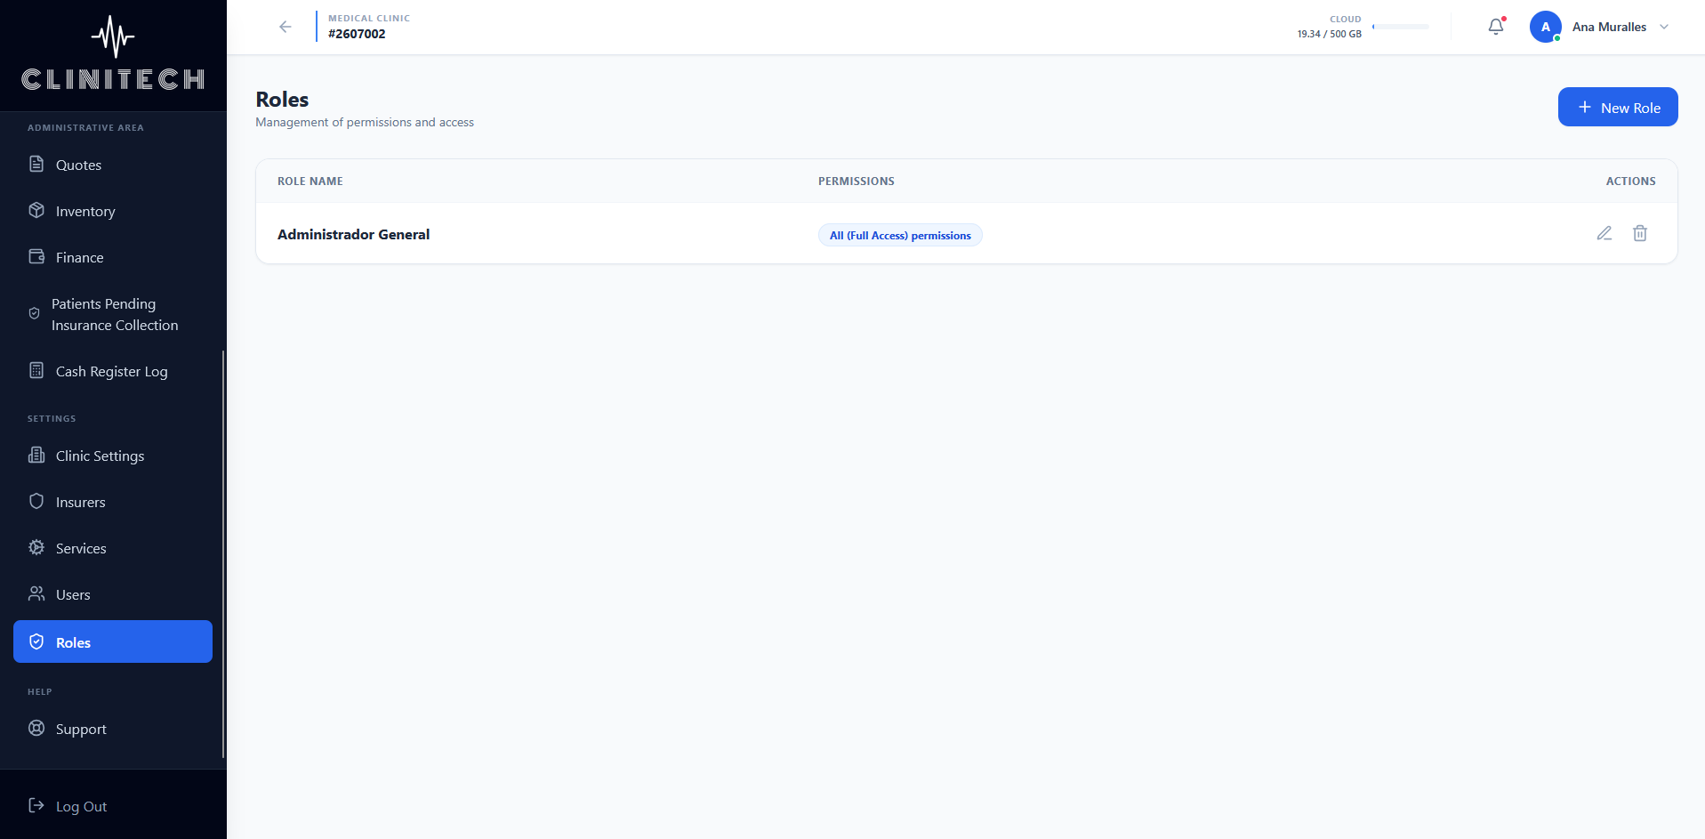
Task: Click the Insurers shield icon
Action: coord(36,501)
